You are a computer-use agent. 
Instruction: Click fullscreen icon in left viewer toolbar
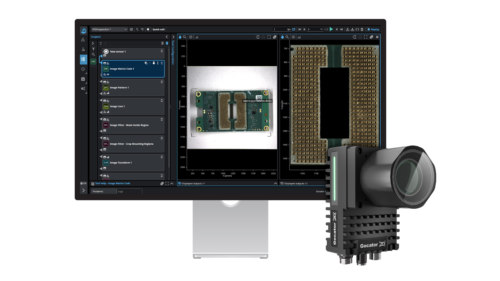coord(269,37)
